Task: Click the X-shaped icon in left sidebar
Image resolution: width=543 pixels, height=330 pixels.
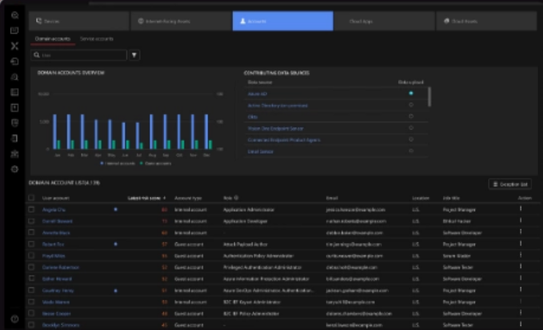Action: pyautogui.click(x=15, y=46)
